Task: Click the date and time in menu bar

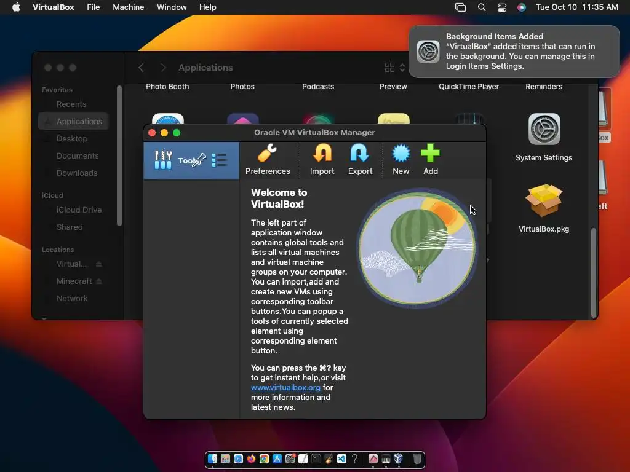Action: pyautogui.click(x=577, y=7)
